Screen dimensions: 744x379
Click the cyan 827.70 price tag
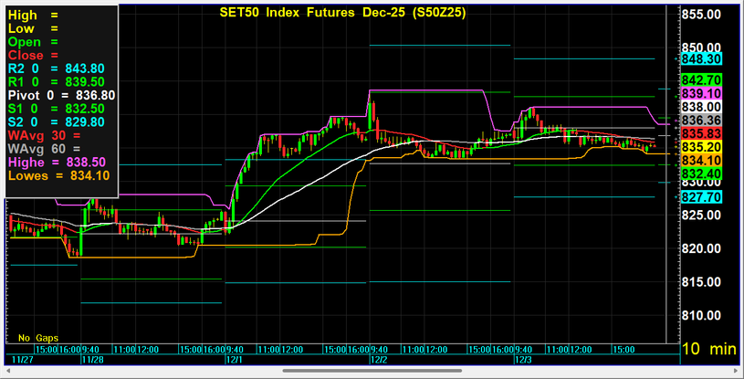[x=702, y=196]
